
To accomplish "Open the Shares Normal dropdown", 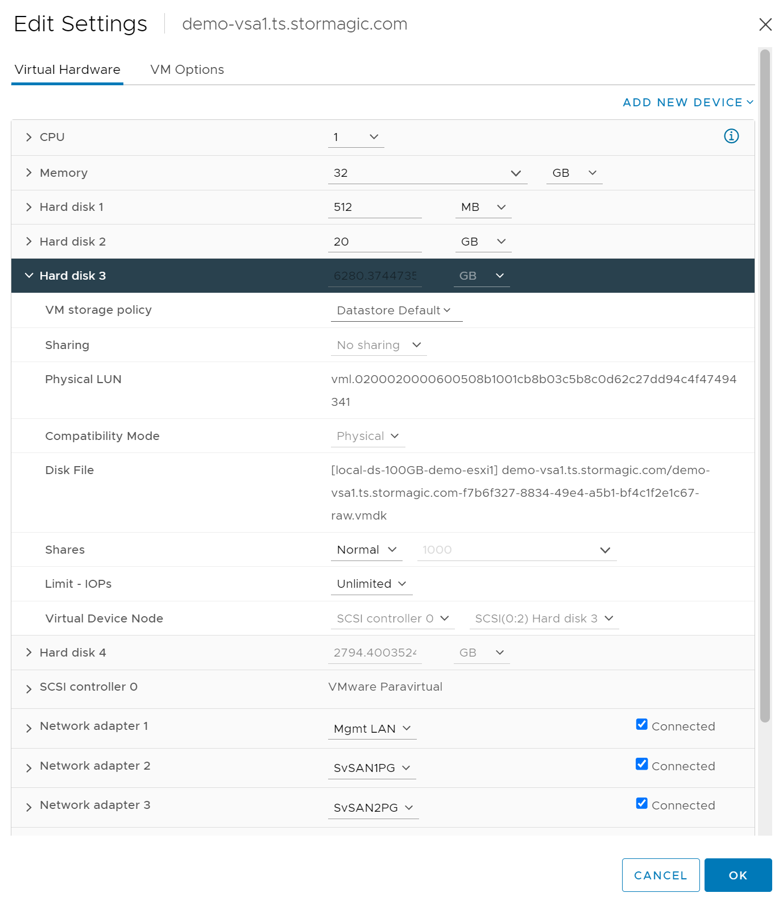I will click(367, 550).
